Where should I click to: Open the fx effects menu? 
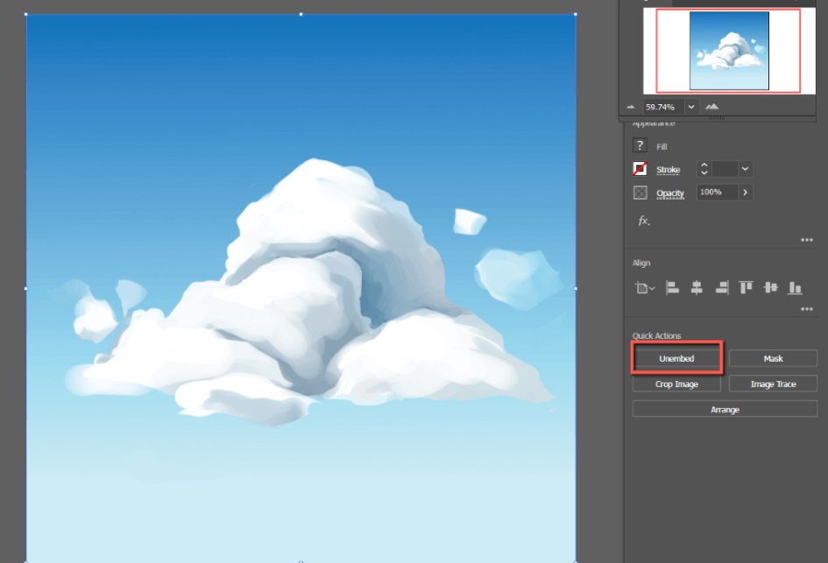643,221
